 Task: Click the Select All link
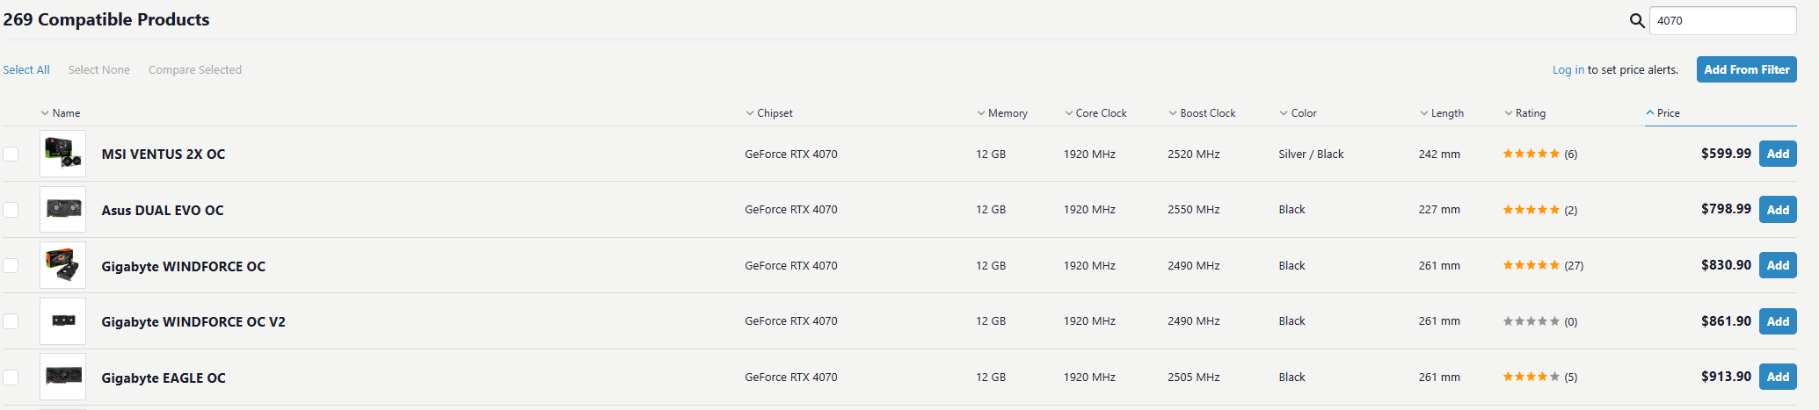(26, 69)
